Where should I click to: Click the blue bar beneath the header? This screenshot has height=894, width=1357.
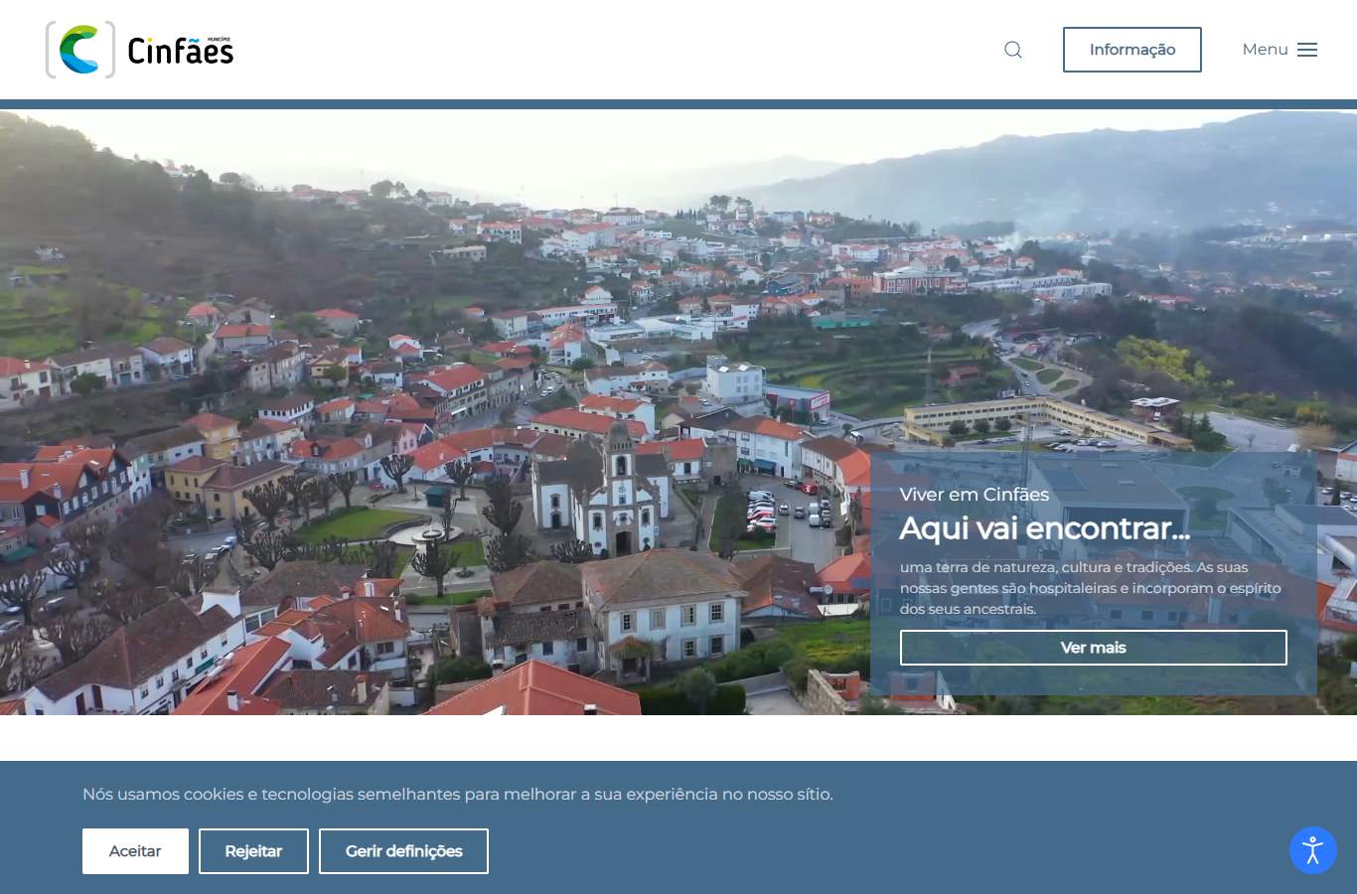(678, 104)
